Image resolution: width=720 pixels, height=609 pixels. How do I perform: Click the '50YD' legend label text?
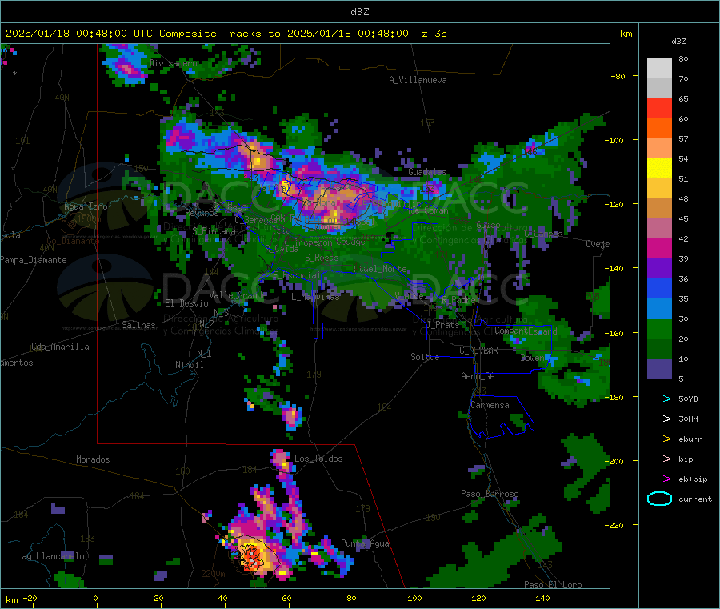(688, 399)
